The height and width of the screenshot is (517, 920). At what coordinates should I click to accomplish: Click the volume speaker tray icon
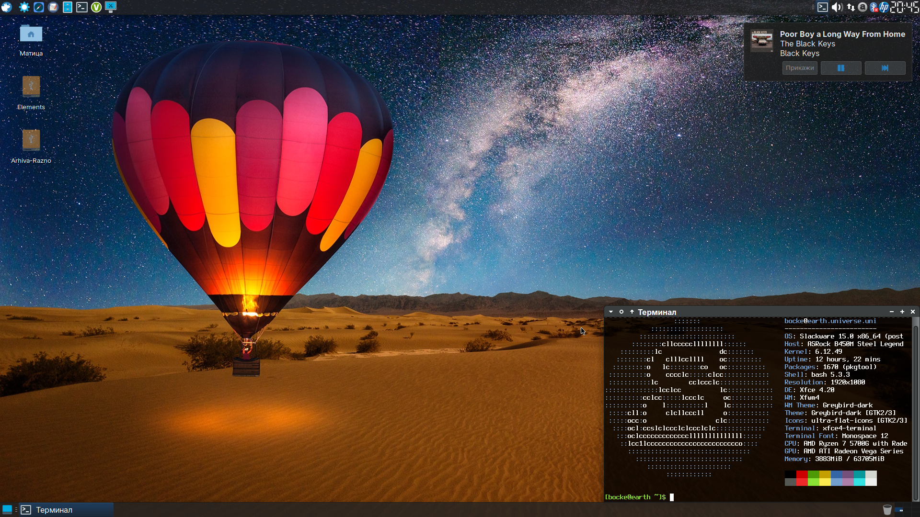pos(837,7)
